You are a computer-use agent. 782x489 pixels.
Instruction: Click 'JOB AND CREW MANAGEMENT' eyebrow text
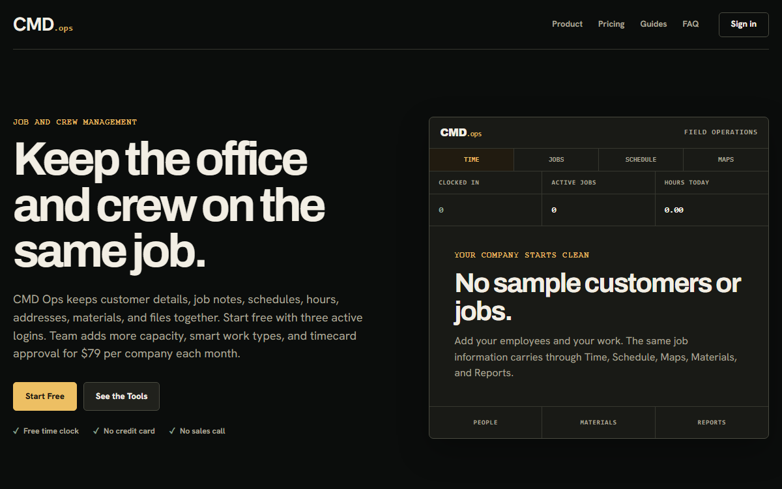tap(75, 122)
